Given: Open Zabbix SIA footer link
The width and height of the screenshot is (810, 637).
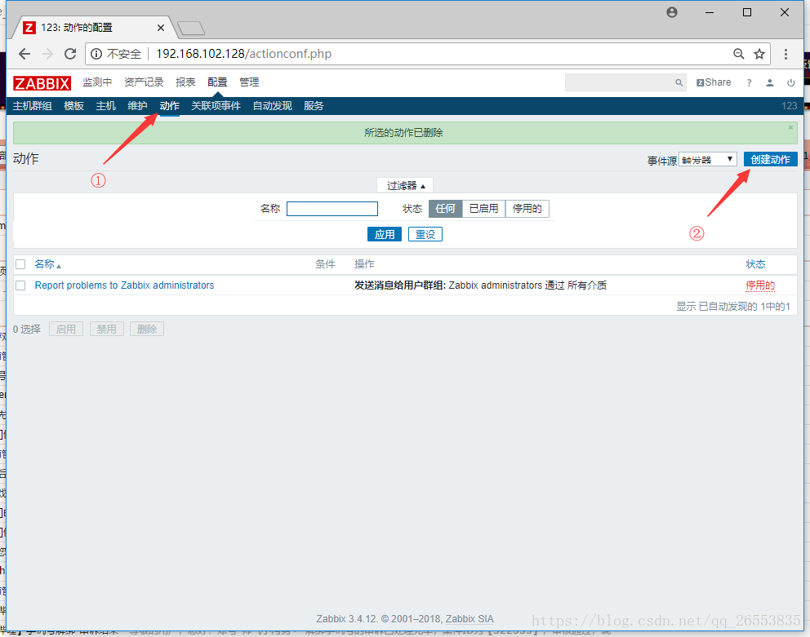Looking at the screenshot, I should click(x=470, y=619).
